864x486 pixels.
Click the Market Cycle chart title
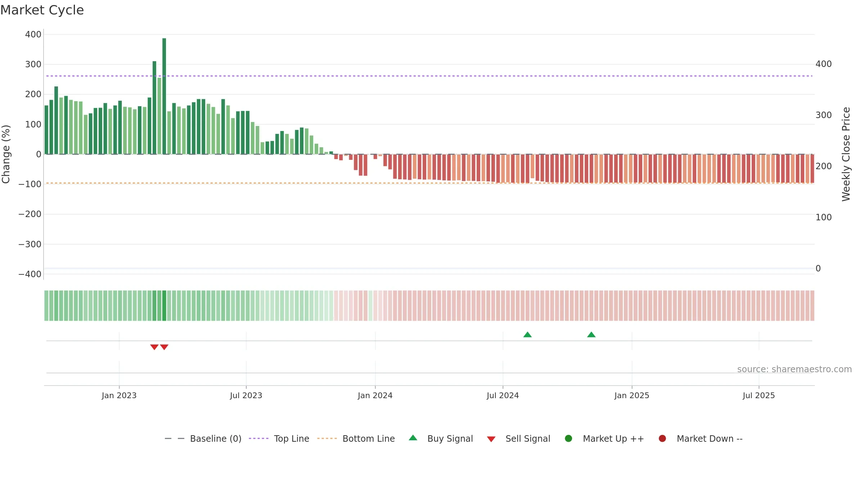[42, 10]
